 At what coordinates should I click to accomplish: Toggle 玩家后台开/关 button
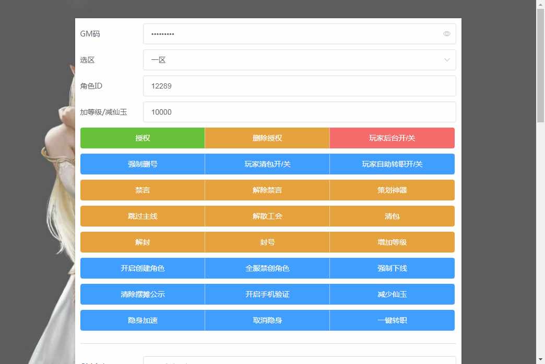click(392, 138)
